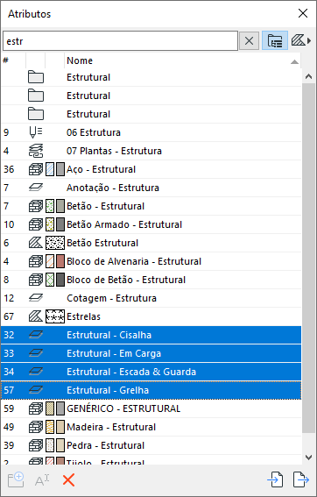
Task: Select the 'Estrutural - Grelha' row name
Action: [x=108, y=390]
